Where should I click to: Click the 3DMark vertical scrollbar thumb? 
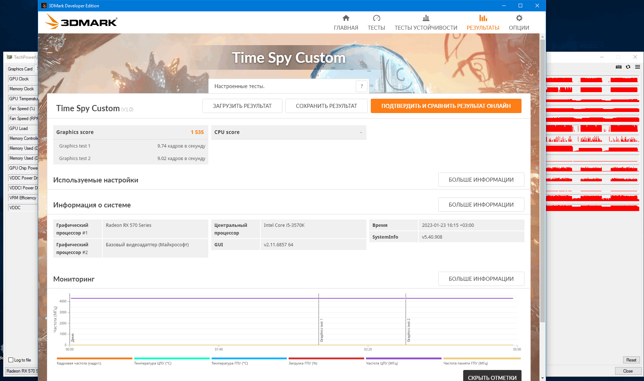(x=542, y=181)
